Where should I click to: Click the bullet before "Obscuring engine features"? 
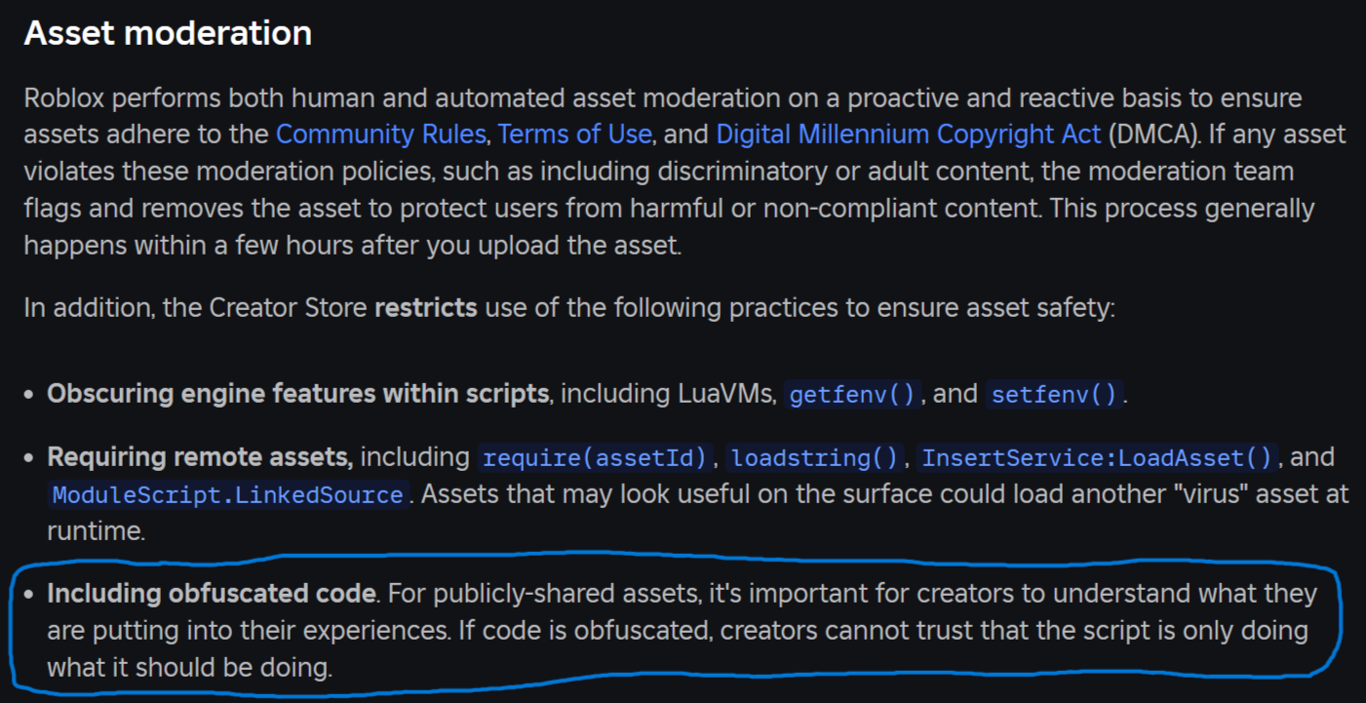pos(31,396)
